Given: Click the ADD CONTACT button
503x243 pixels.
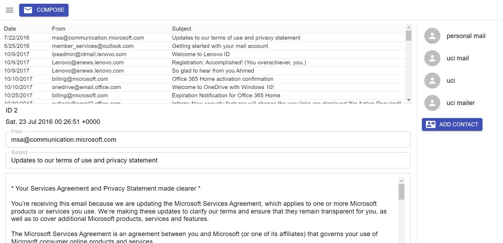Looking at the screenshot, I should pos(452,124).
